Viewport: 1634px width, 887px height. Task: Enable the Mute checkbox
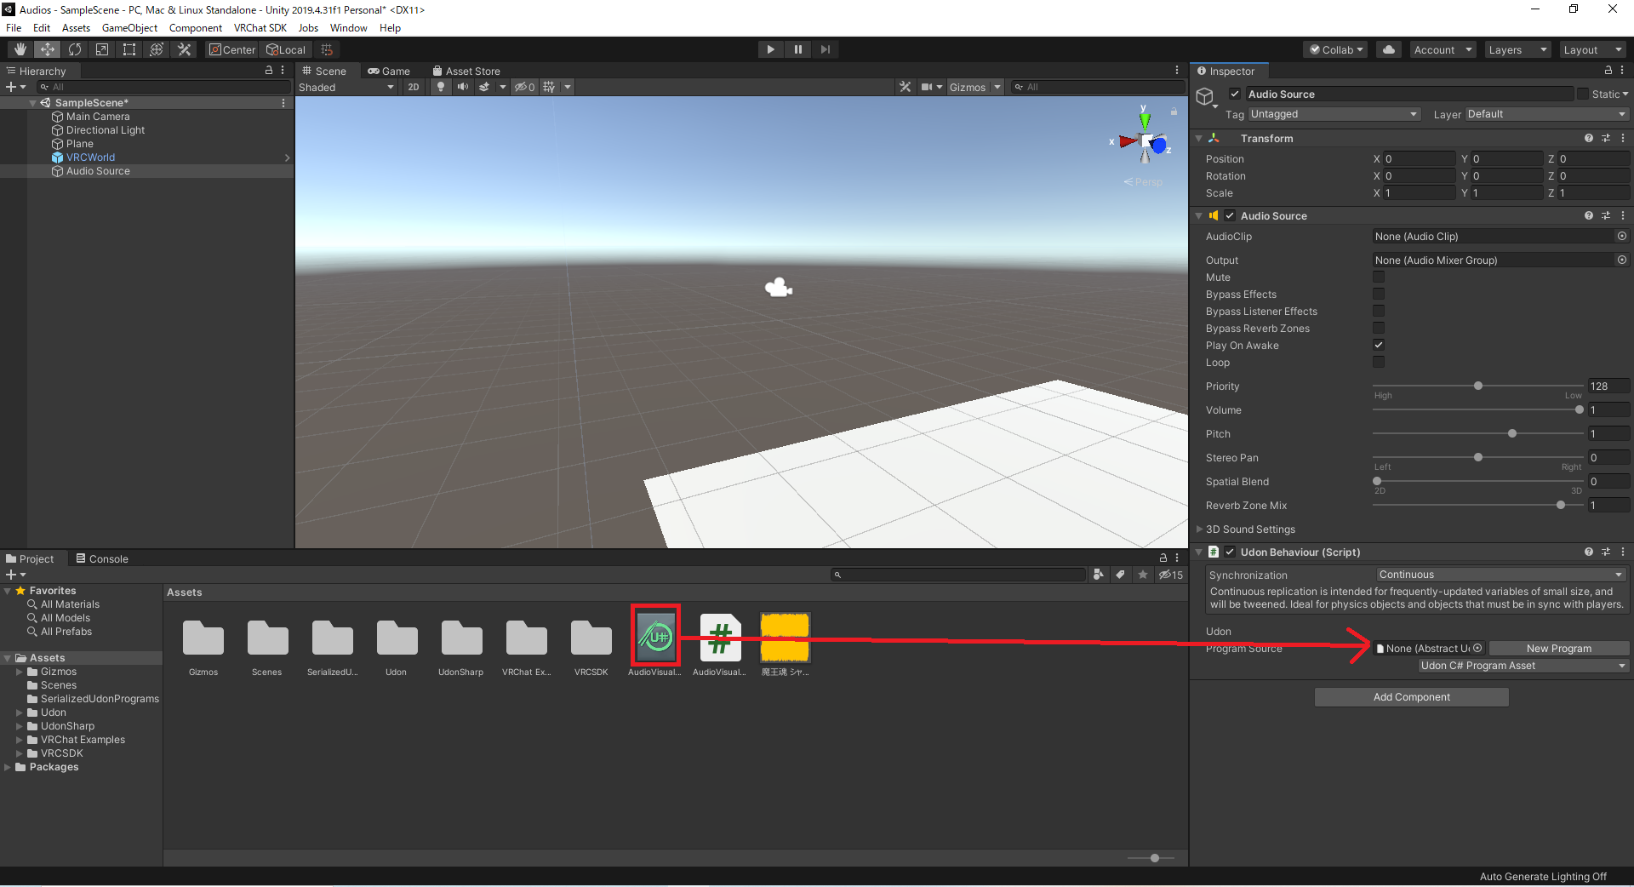tap(1379, 278)
